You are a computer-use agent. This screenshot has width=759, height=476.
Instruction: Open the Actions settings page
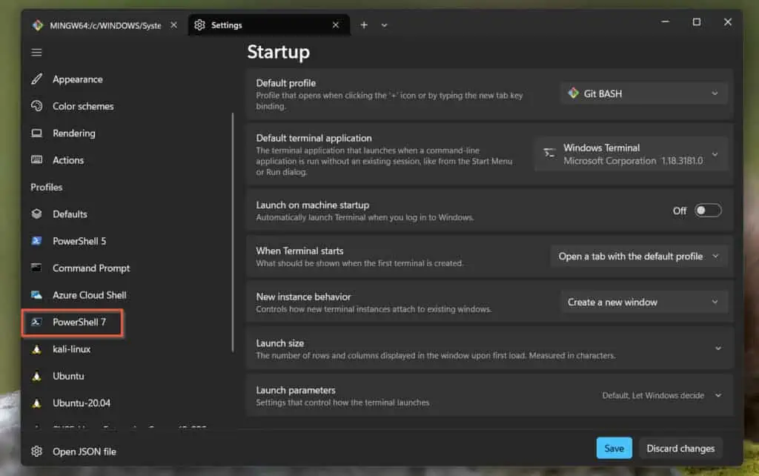click(x=67, y=160)
